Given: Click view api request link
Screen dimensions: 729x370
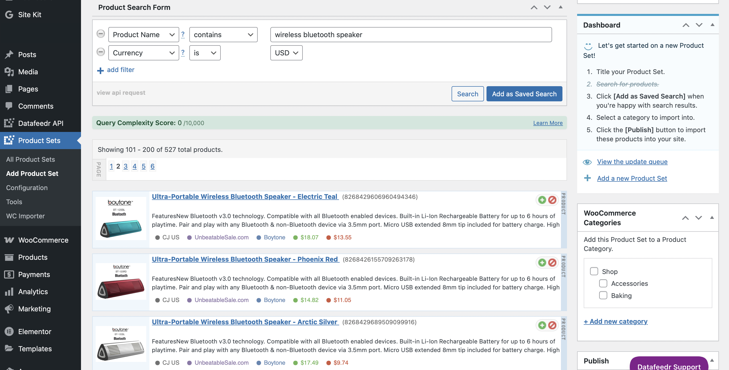Looking at the screenshot, I should [x=121, y=92].
